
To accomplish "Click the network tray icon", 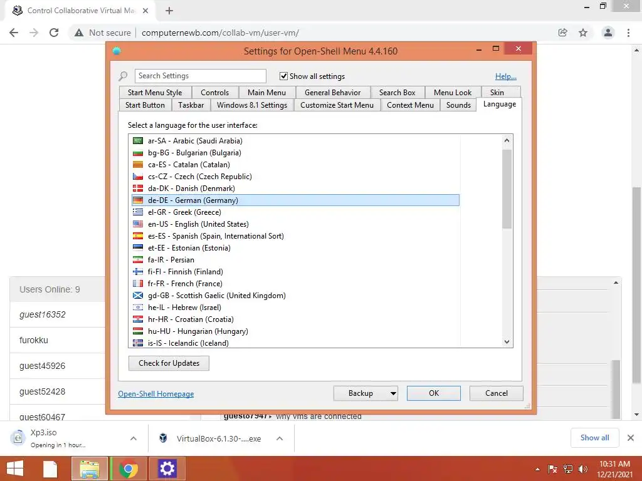I will tap(568, 469).
